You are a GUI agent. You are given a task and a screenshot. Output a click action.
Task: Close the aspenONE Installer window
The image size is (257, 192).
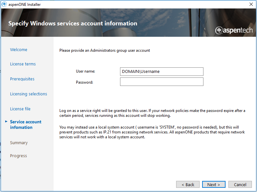click(x=251, y=4)
